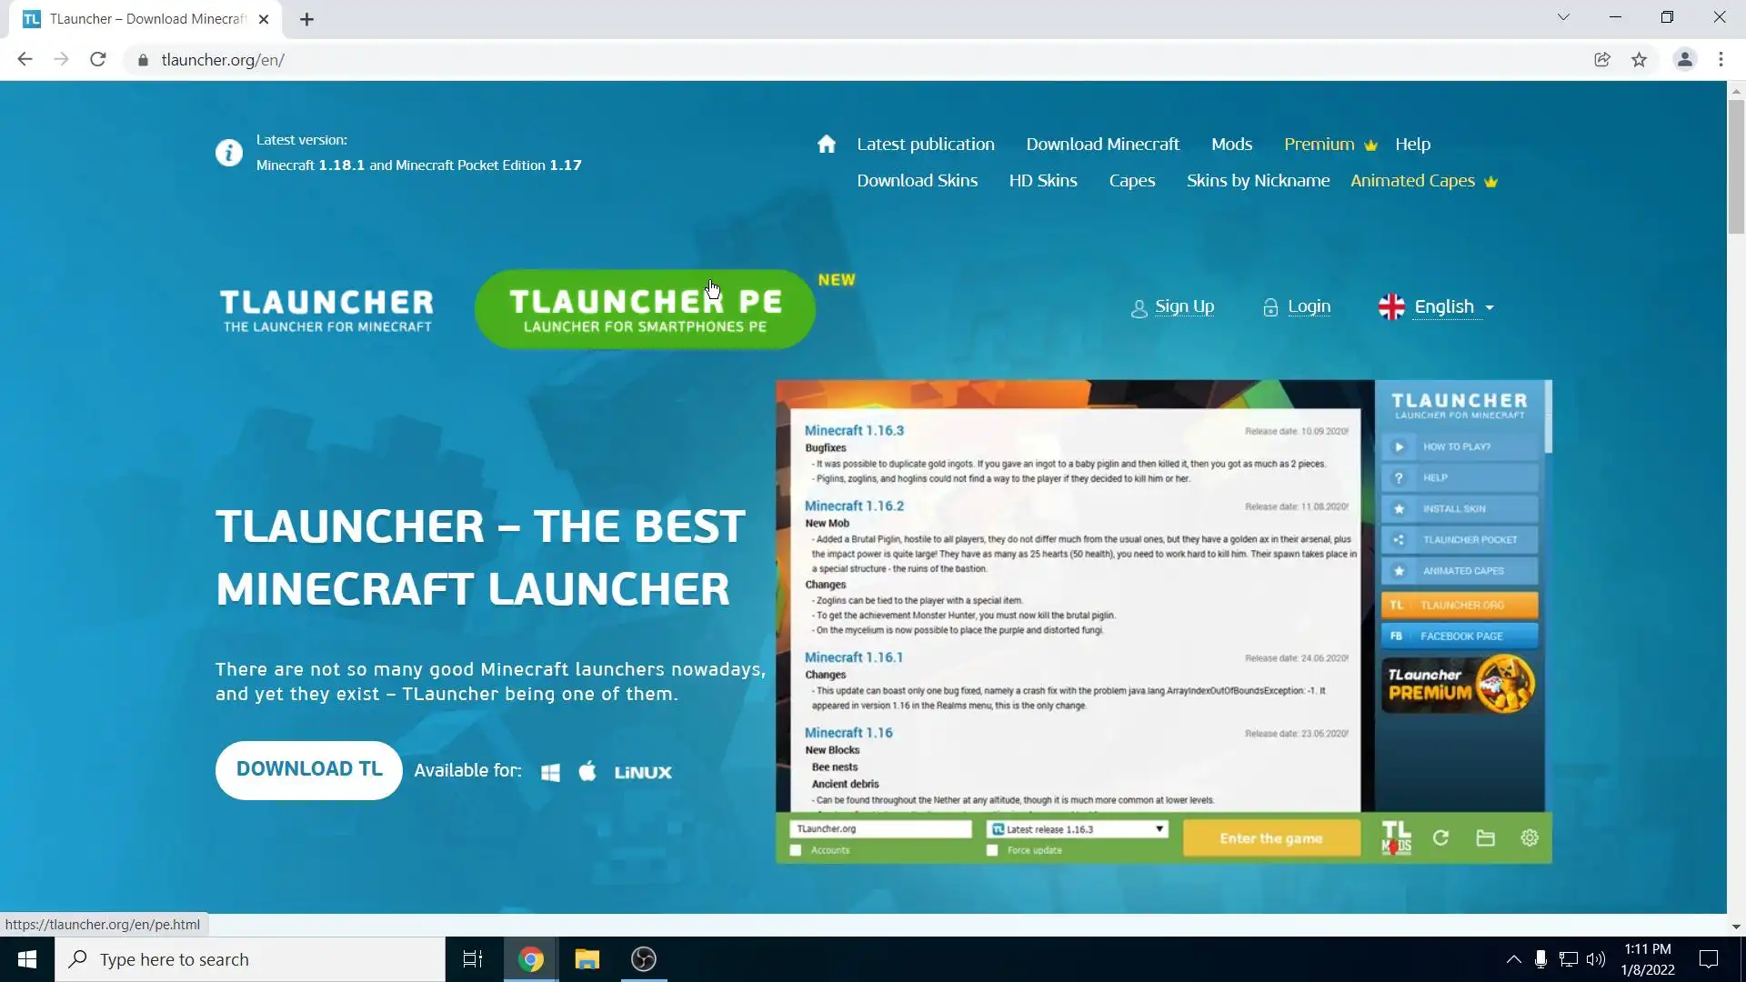The width and height of the screenshot is (1746, 982).
Task: Open Chrome three-dot menu
Action: [x=1721, y=60]
